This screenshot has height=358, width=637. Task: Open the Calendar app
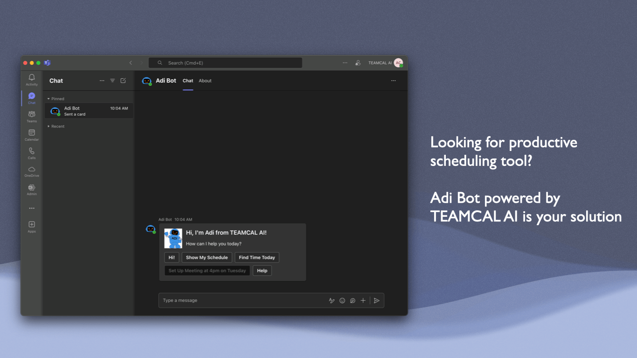(32, 135)
